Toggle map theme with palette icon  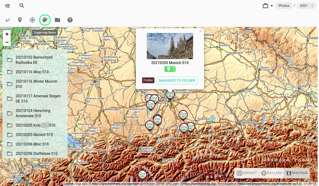[x=45, y=20]
